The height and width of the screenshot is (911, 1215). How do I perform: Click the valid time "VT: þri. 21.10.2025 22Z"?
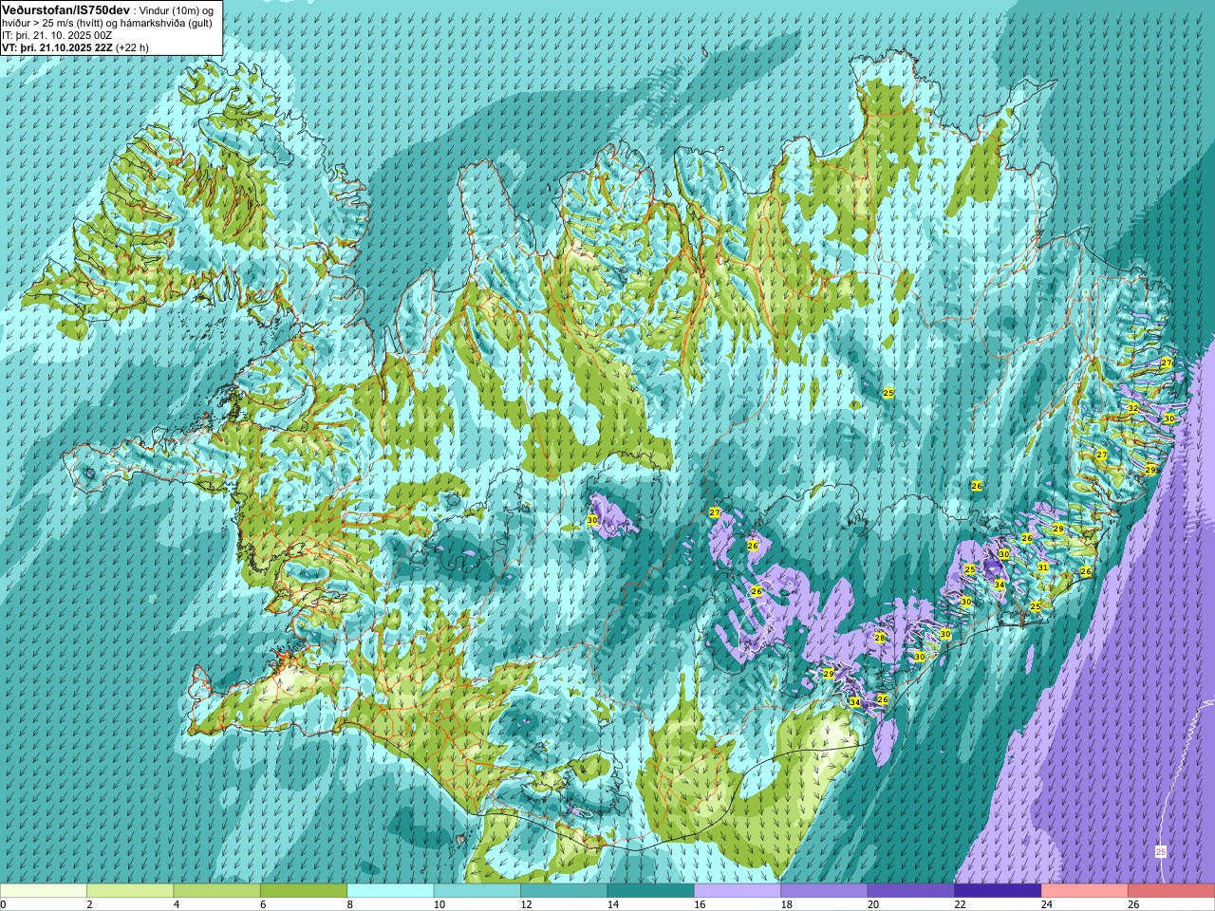[57, 47]
